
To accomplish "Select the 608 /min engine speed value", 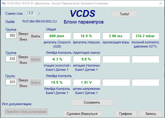I will 57,36.
